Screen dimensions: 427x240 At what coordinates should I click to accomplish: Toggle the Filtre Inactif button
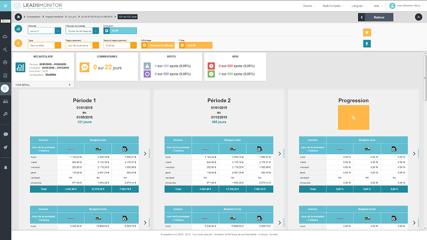196,45
